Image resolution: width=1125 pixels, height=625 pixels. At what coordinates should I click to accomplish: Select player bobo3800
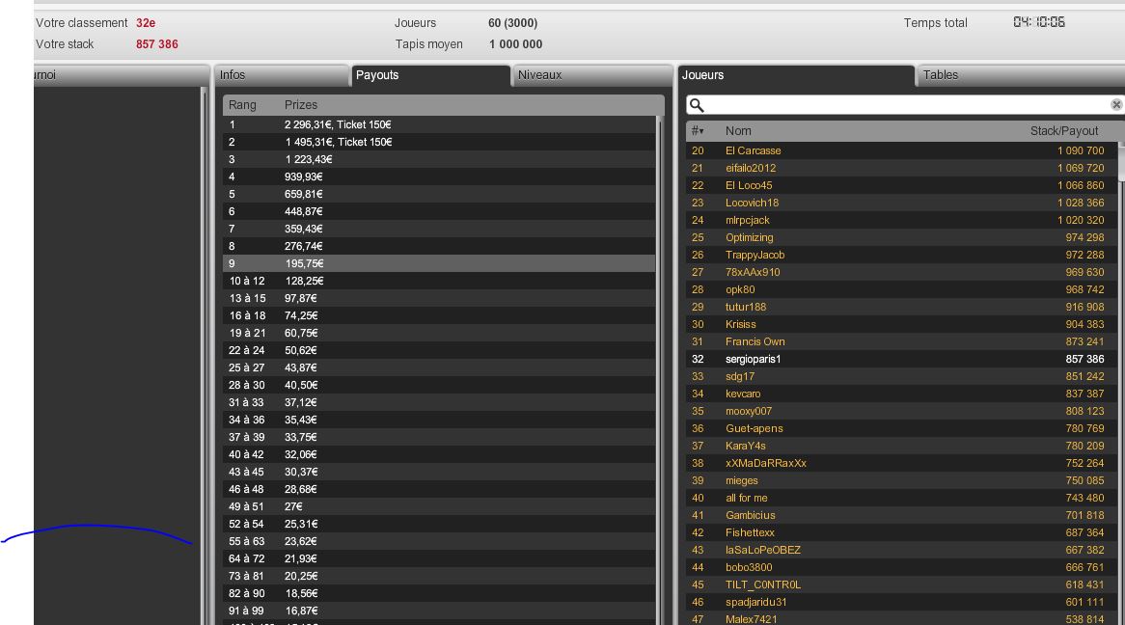coord(901,567)
